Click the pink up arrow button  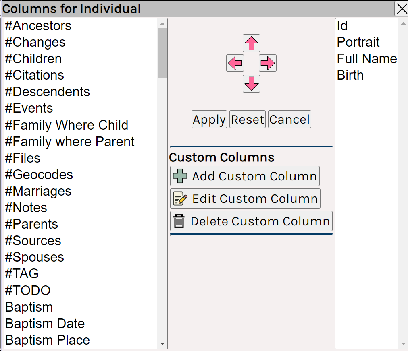(x=251, y=43)
